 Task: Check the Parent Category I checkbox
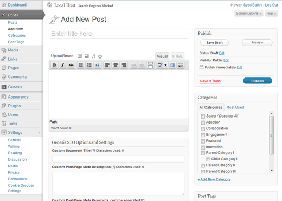click(x=203, y=153)
